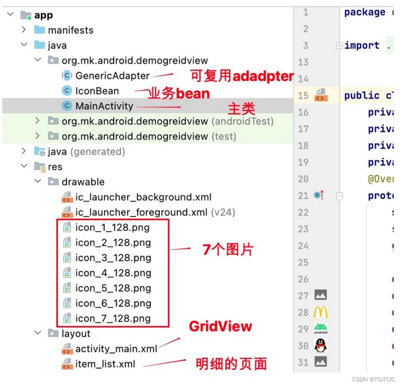
Task: Select icon_4_128.png in drawable
Action: point(113,273)
